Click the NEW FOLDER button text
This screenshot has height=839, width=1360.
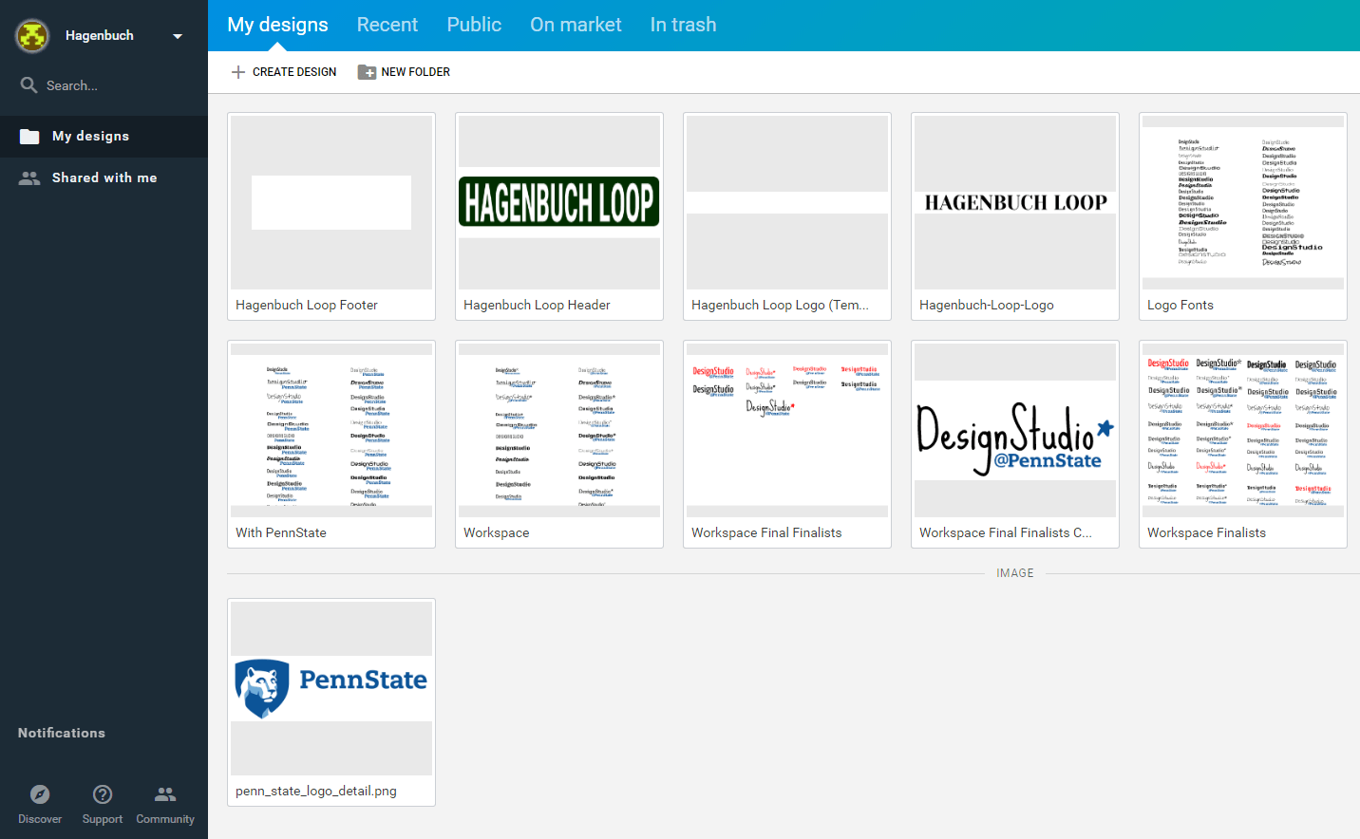tap(415, 72)
